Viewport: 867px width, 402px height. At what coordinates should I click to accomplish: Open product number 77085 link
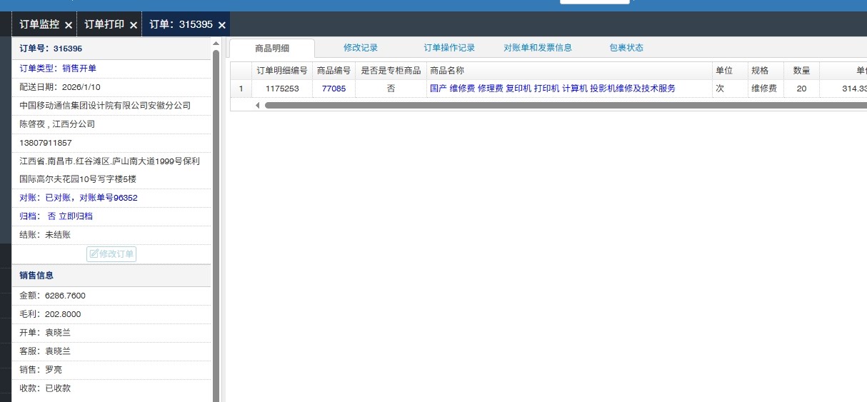pos(334,89)
